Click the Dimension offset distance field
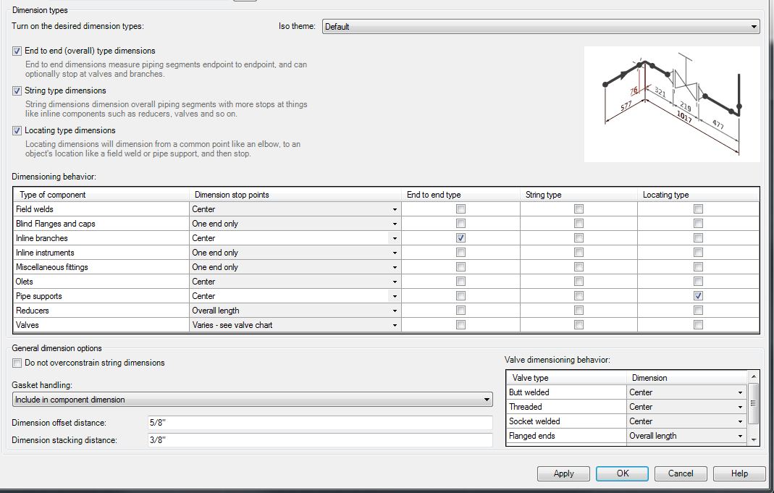774x493 pixels. pyautogui.click(x=320, y=423)
